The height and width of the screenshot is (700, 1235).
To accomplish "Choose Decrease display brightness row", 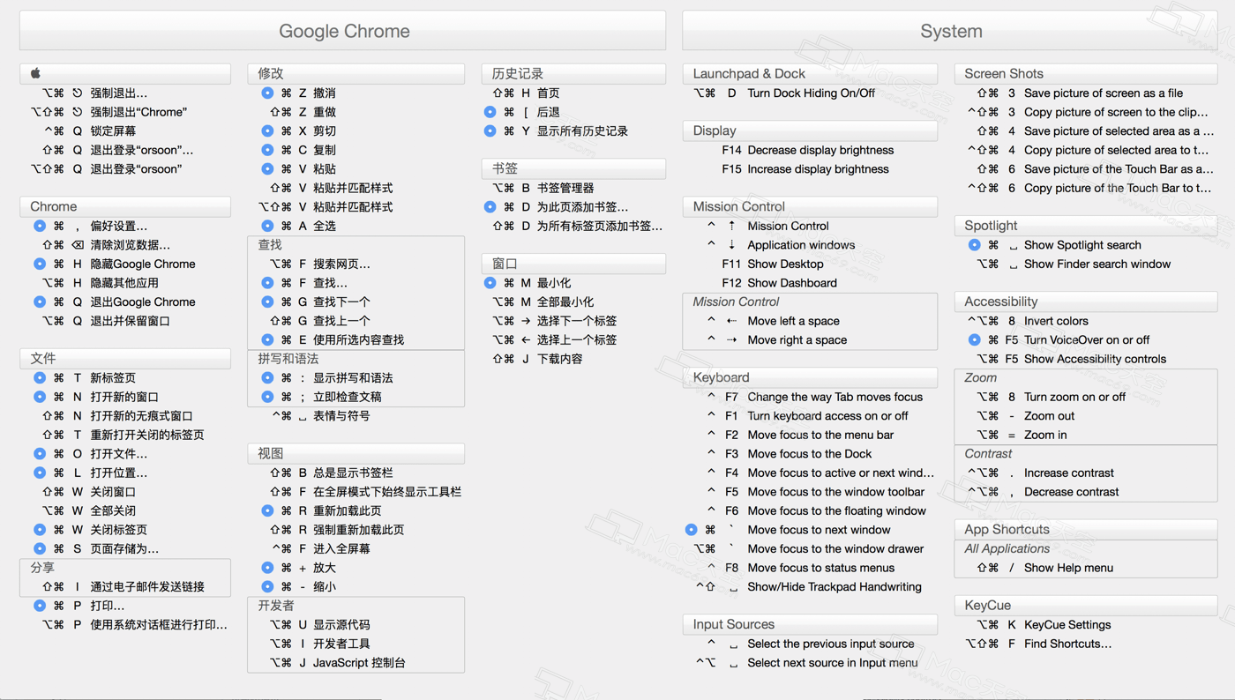I will (810, 150).
